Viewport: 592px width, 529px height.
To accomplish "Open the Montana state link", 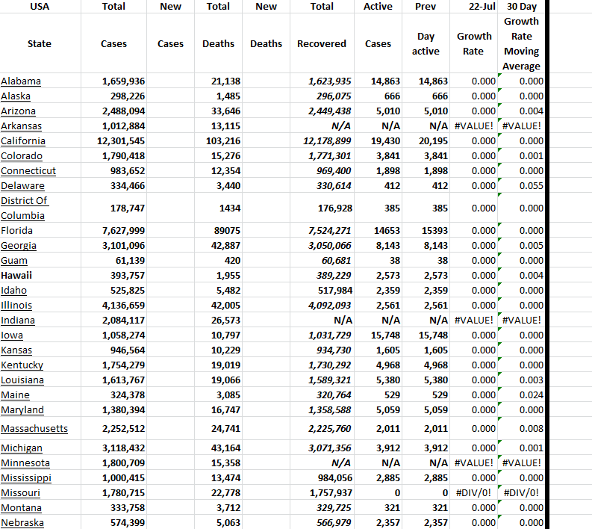I will (21, 507).
